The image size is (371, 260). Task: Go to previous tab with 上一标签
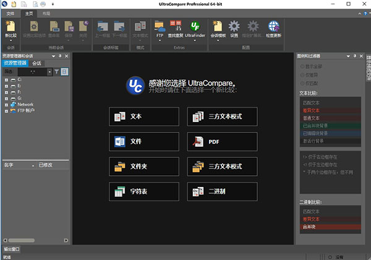pos(103,26)
